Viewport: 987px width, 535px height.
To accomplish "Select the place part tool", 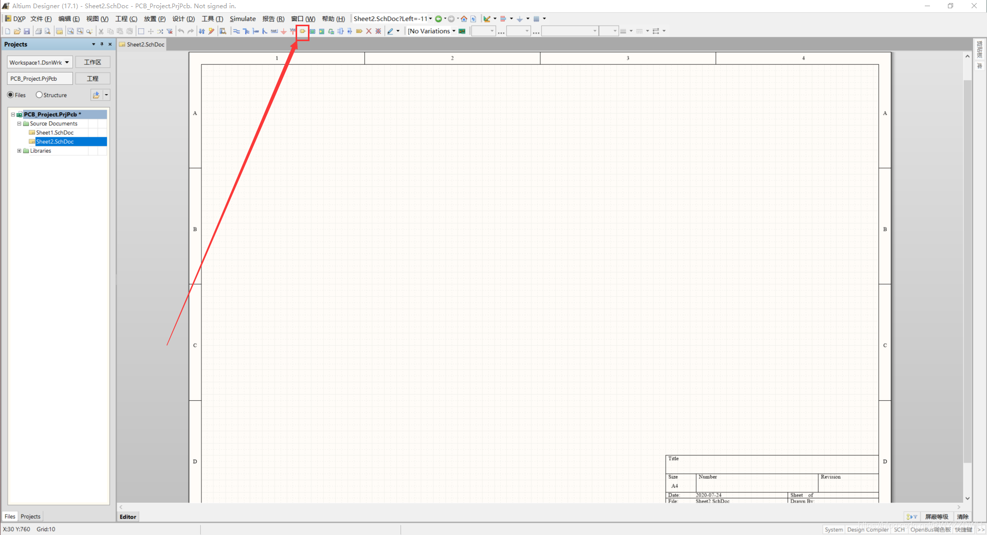I will click(302, 31).
